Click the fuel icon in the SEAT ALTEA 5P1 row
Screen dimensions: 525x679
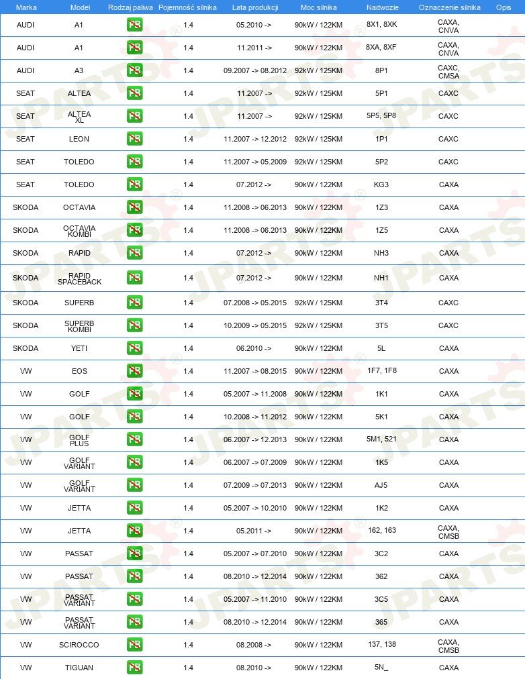[x=135, y=93]
